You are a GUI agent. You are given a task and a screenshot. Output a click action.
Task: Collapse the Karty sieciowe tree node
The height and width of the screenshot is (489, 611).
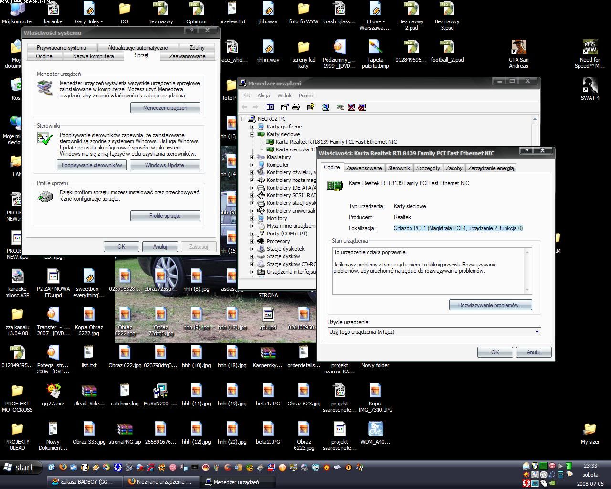pos(253,134)
